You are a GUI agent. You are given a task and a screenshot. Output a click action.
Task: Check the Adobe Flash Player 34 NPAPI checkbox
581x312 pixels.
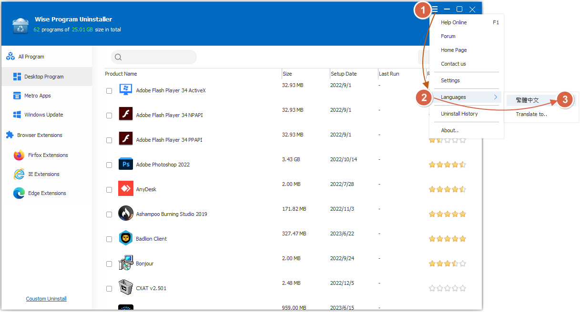click(x=109, y=115)
